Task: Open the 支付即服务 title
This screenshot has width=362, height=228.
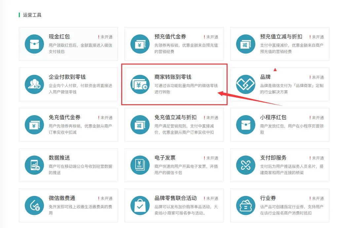Action: (273, 158)
